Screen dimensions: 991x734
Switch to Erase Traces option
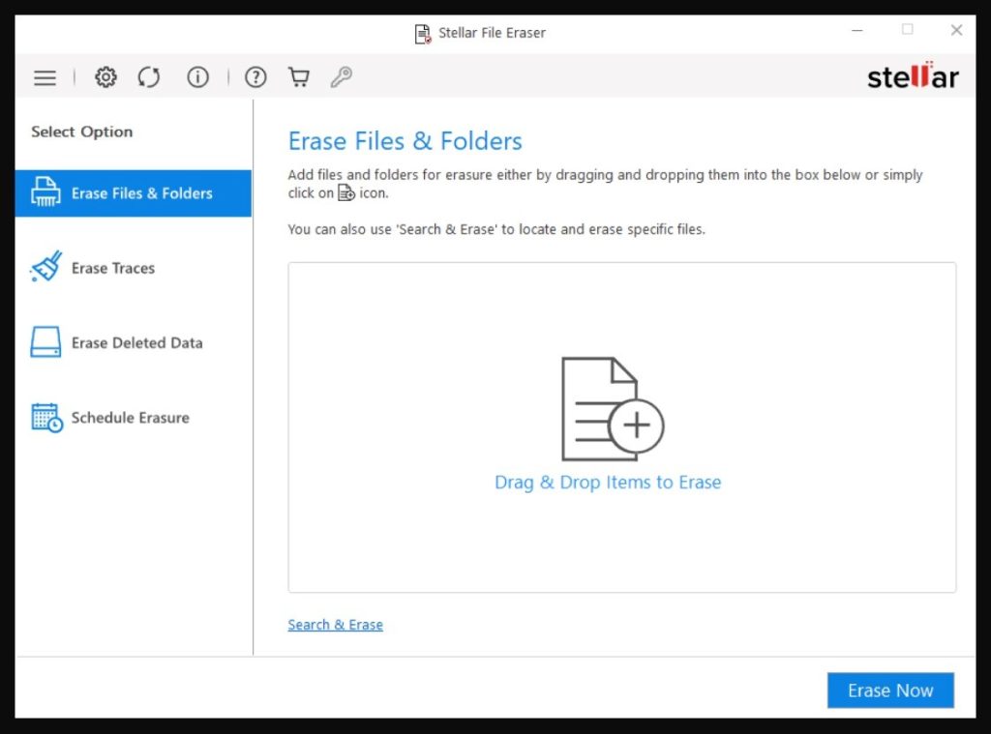pyautogui.click(x=112, y=268)
